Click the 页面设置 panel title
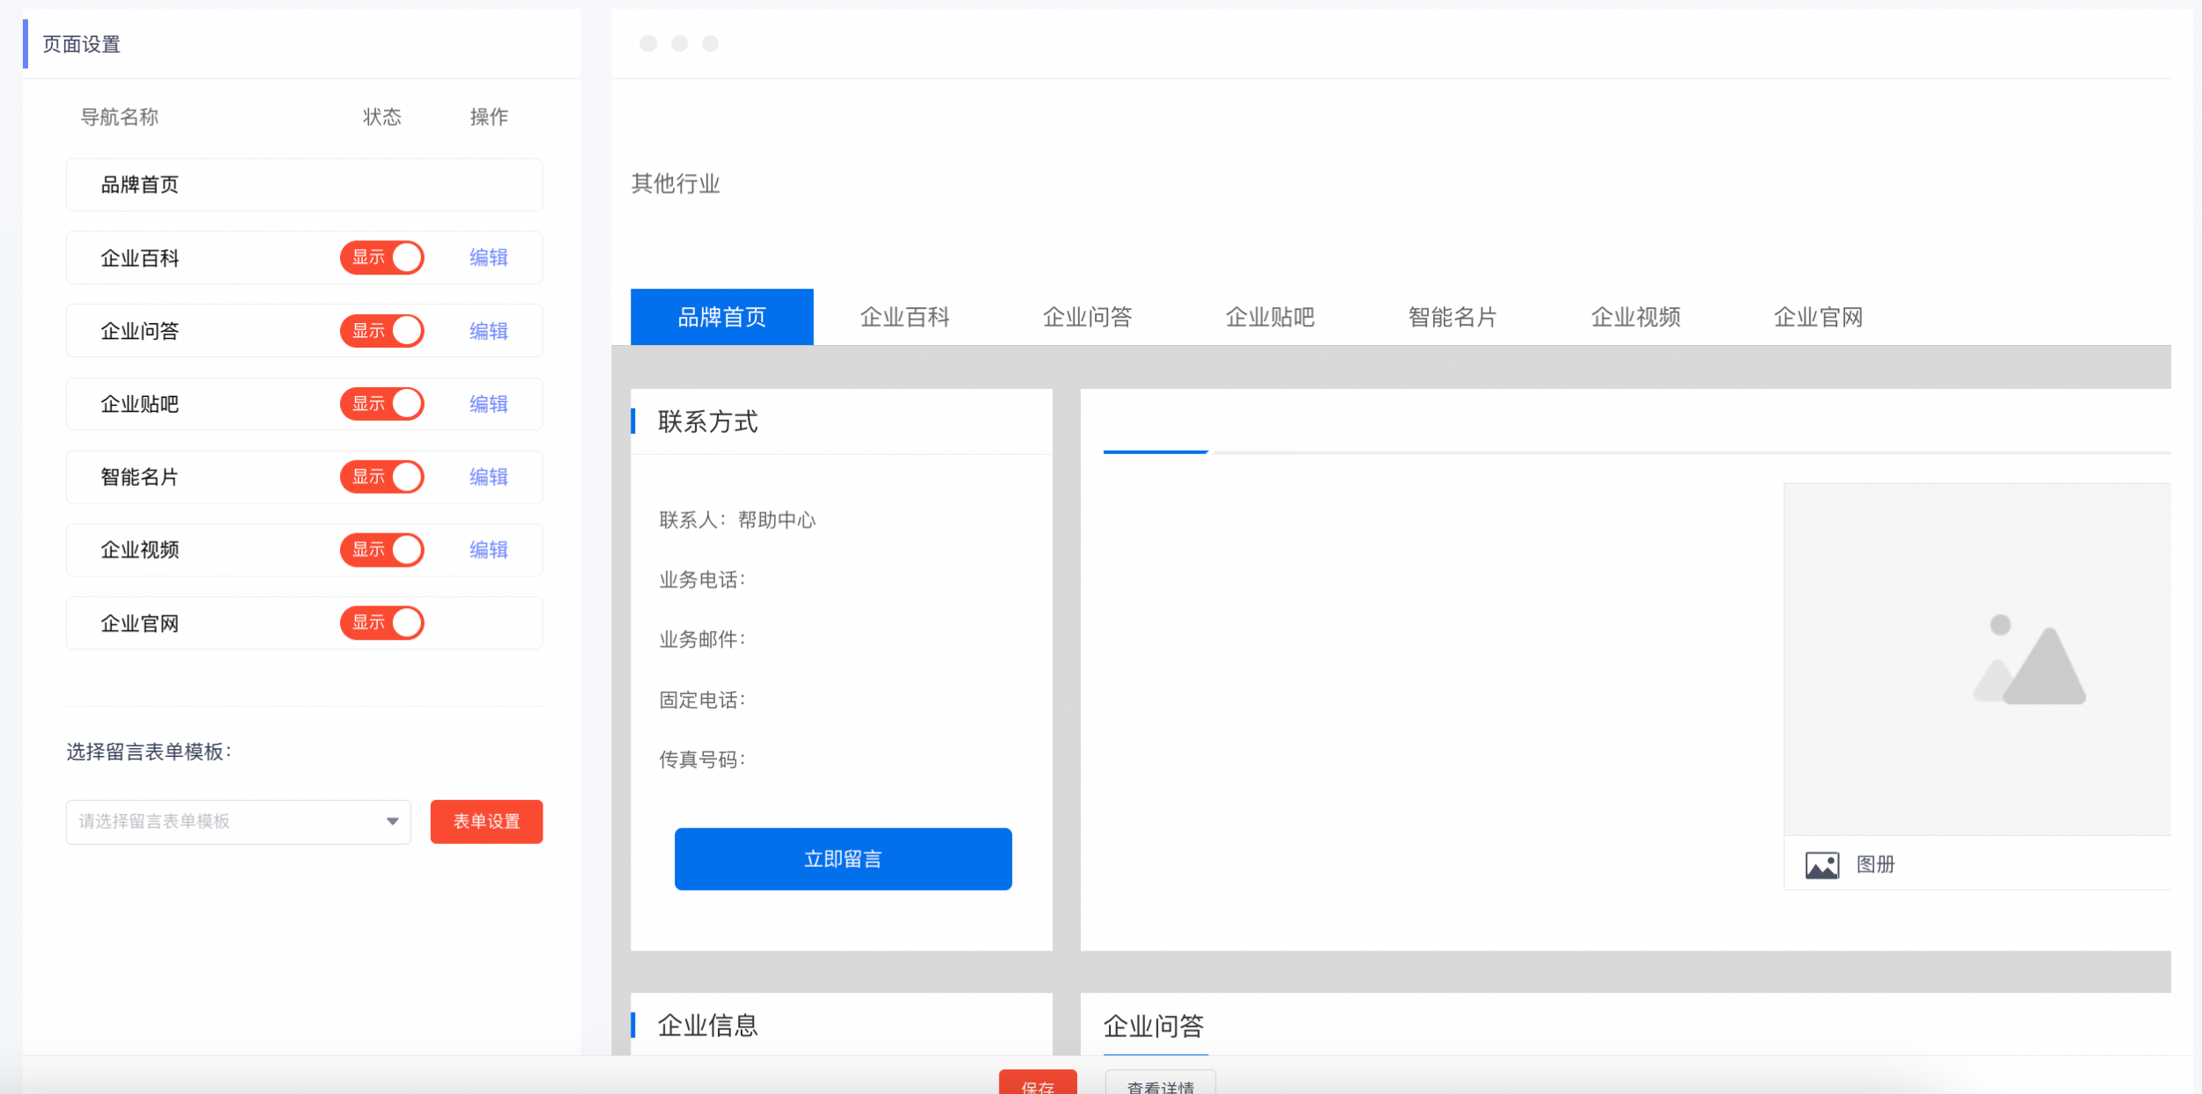2202x1094 pixels. [x=82, y=44]
